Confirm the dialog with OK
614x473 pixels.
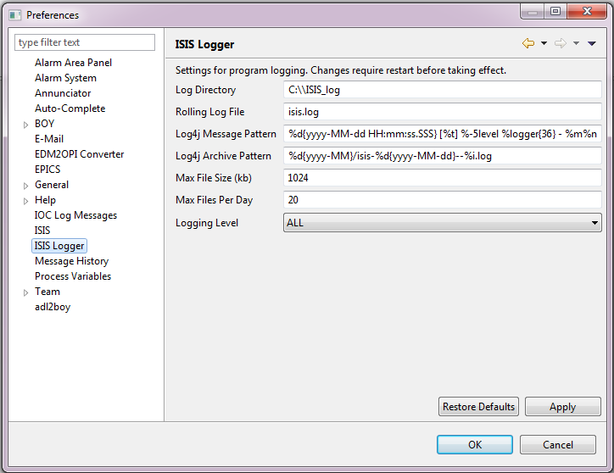click(x=474, y=444)
